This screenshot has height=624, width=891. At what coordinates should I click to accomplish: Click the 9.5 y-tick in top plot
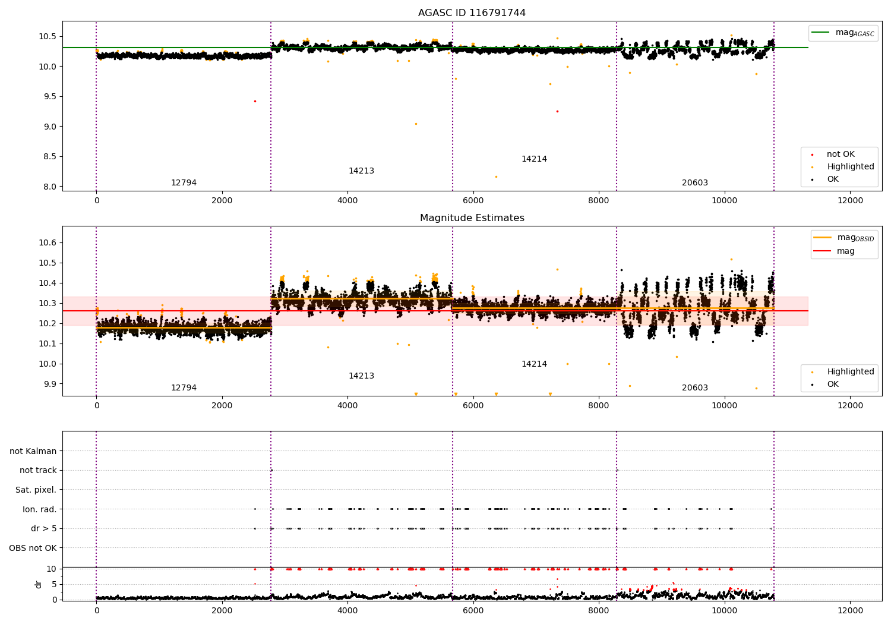click(x=49, y=97)
